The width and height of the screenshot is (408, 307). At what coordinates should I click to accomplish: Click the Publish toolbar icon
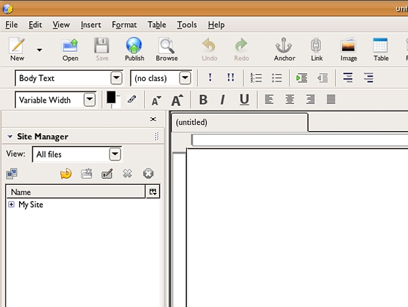coord(135,49)
